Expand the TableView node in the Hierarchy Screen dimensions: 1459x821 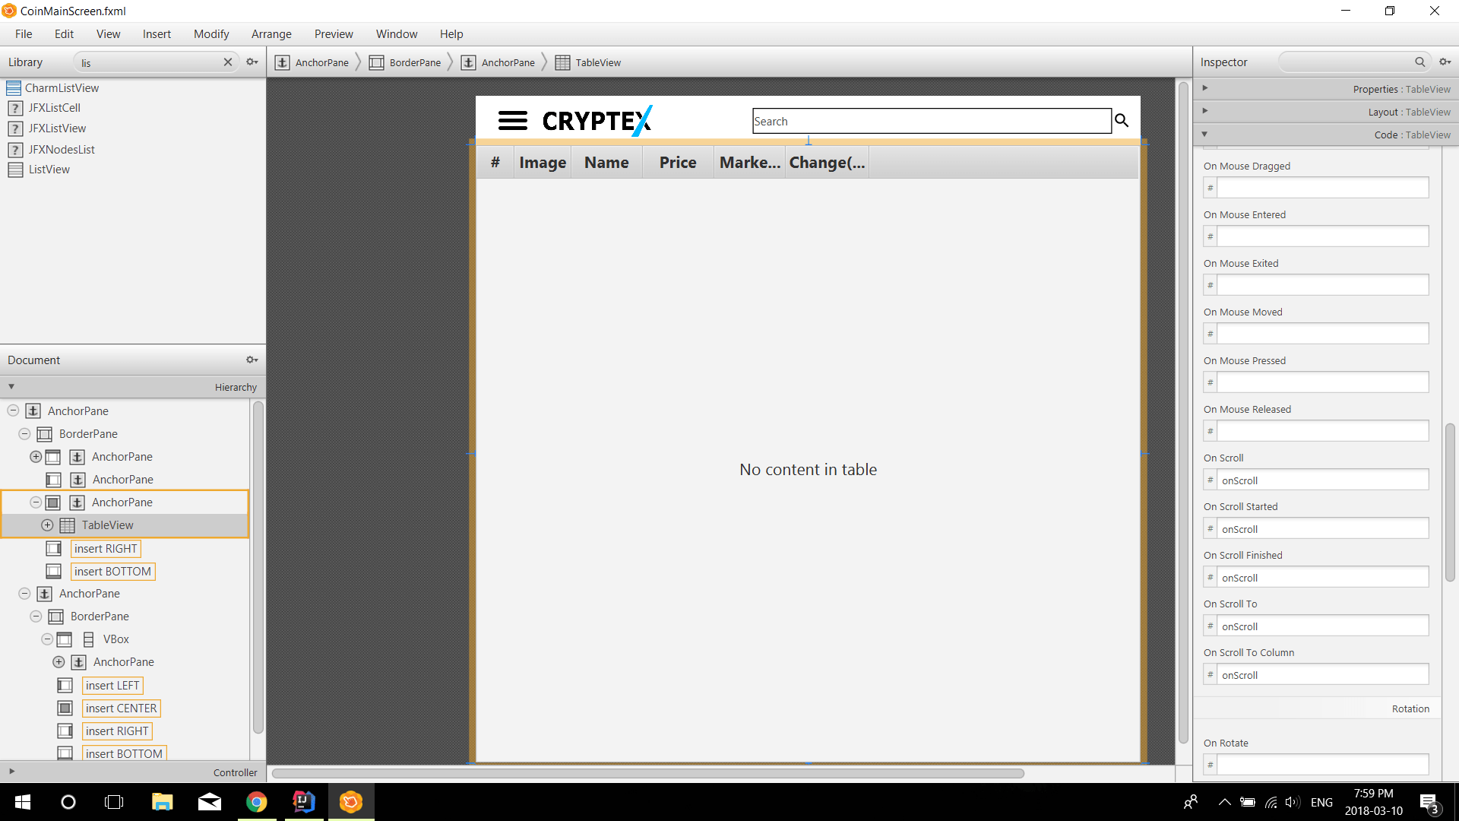pos(46,525)
